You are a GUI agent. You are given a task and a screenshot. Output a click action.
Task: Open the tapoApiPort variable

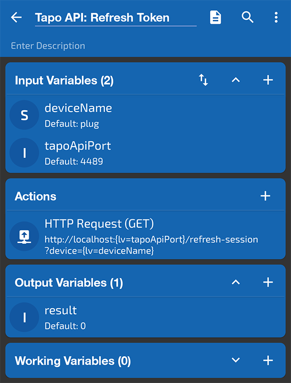pyautogui.click(x=145, y=152)
